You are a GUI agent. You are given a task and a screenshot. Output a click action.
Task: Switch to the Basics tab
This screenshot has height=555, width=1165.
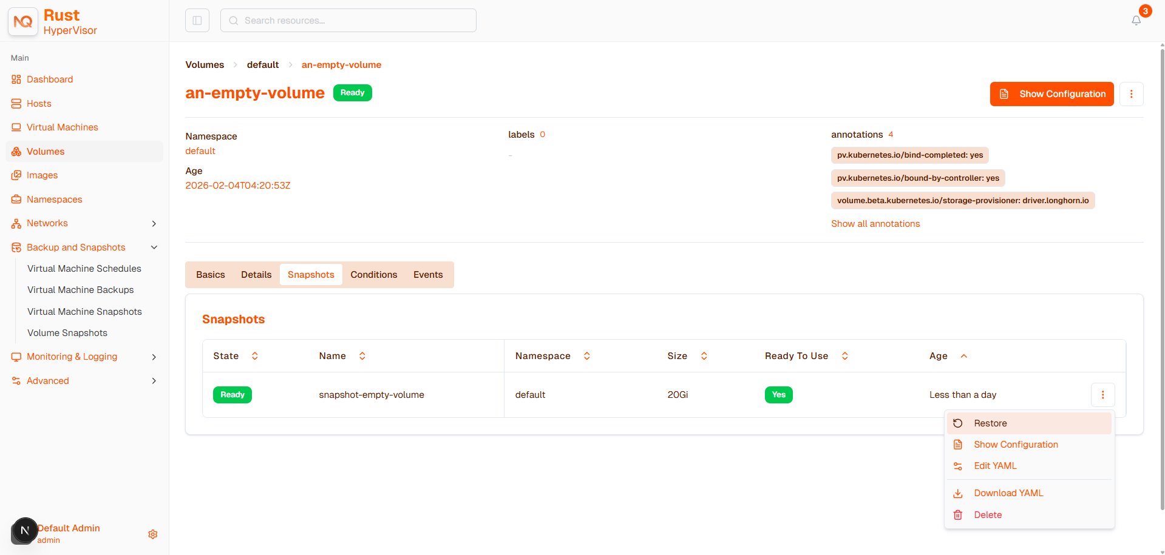[x=211, y=275]
